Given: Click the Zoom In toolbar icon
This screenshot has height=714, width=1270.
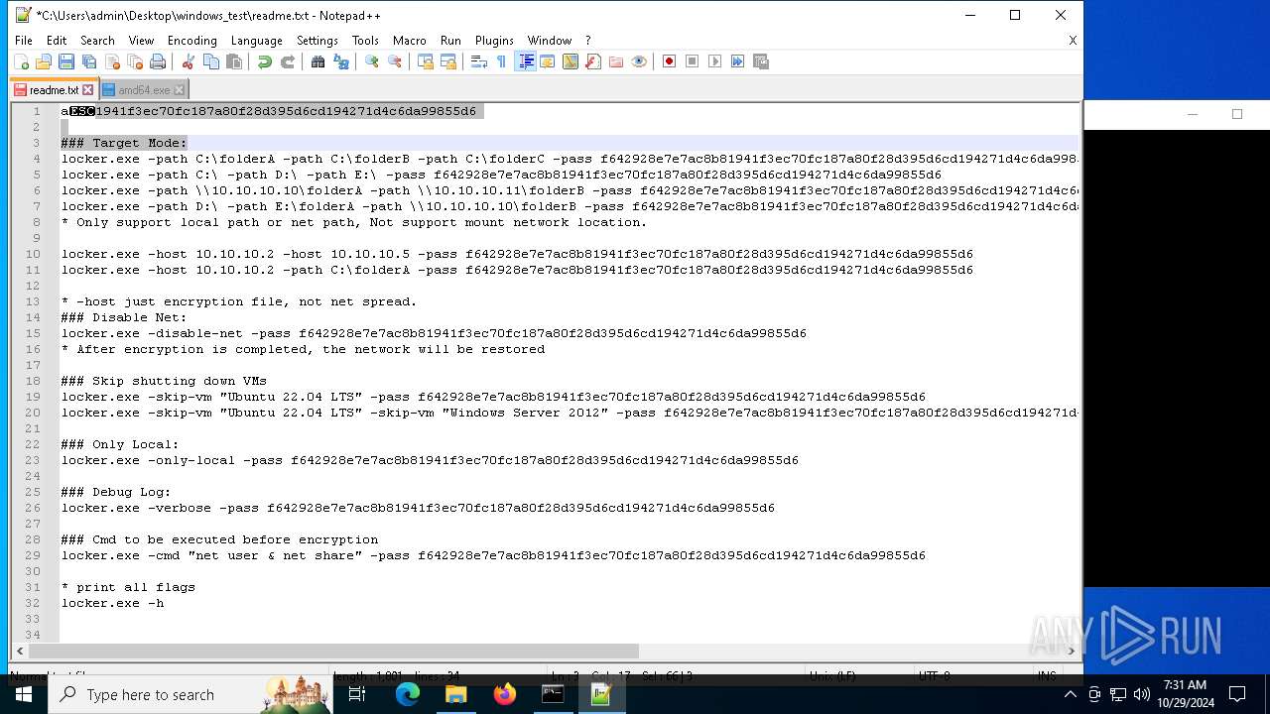Looking at the screenshot, I should pos(372,61).
